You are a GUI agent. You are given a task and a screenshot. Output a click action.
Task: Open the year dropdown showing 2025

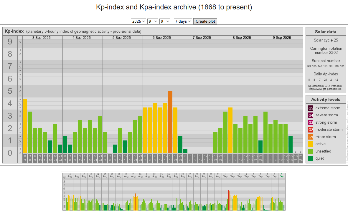[x=138, y=21]
